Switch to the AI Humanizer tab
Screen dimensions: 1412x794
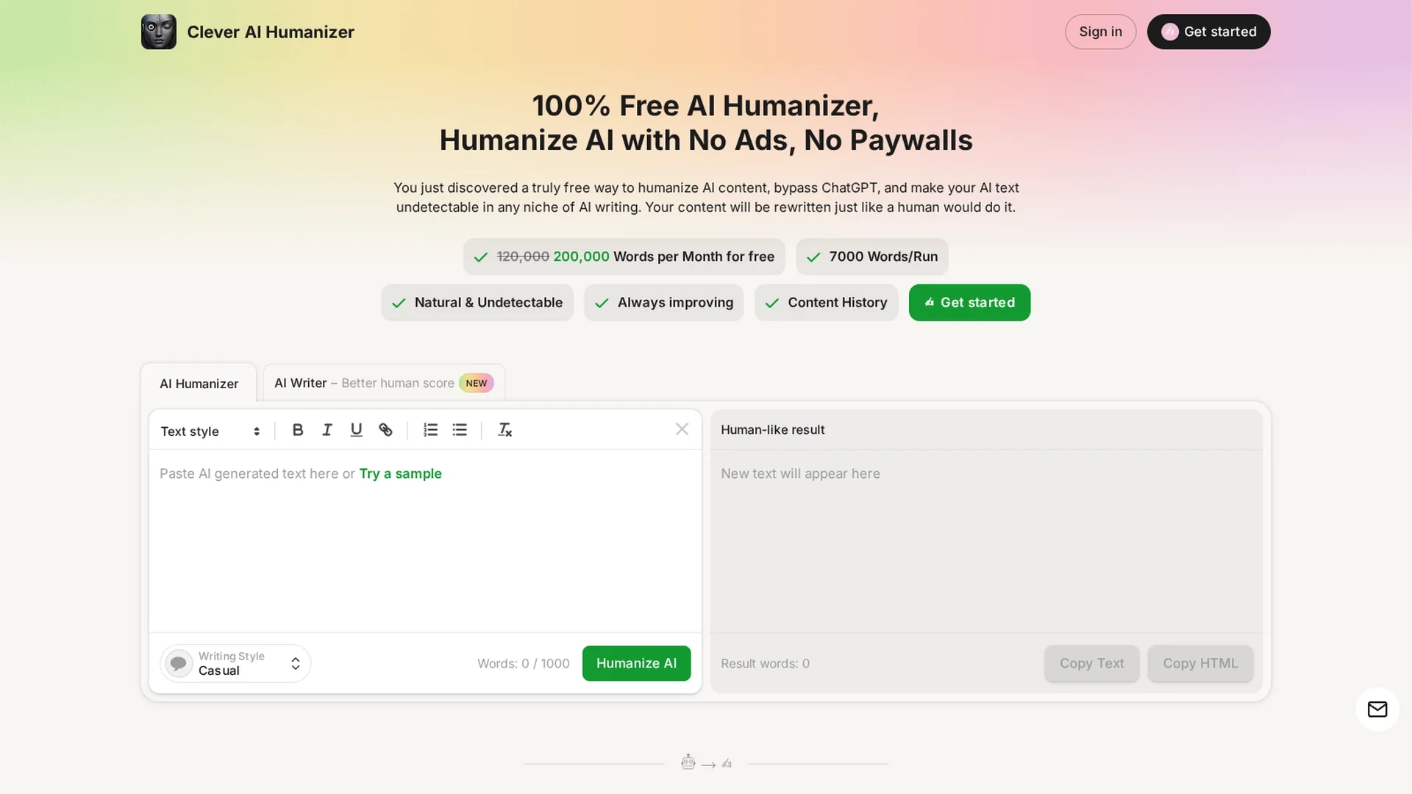199,383
